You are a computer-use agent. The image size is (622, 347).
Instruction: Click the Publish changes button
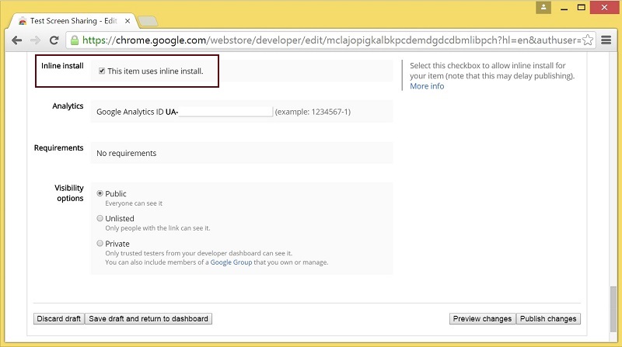click(x=548, y=318)
